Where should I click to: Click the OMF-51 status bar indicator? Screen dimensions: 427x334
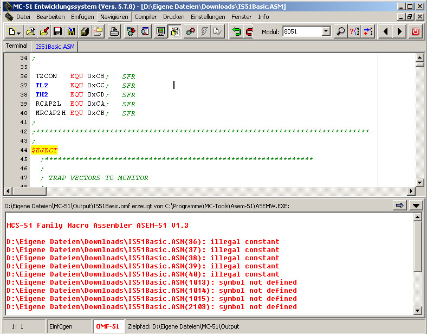[108, 326]
